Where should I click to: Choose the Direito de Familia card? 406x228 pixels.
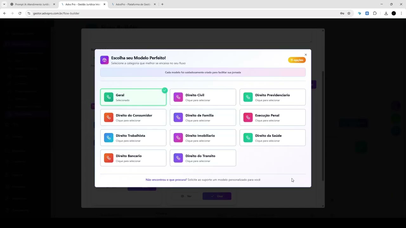tap(203, 117)
